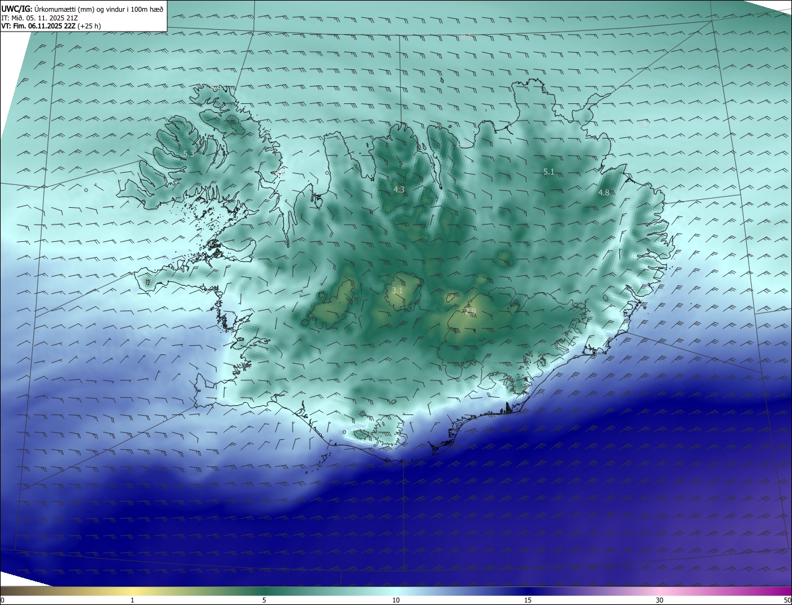Click the 4.3 value label on the map
Image resolution: width=792 pixels, height=605 pixels.
pos(399,190)
